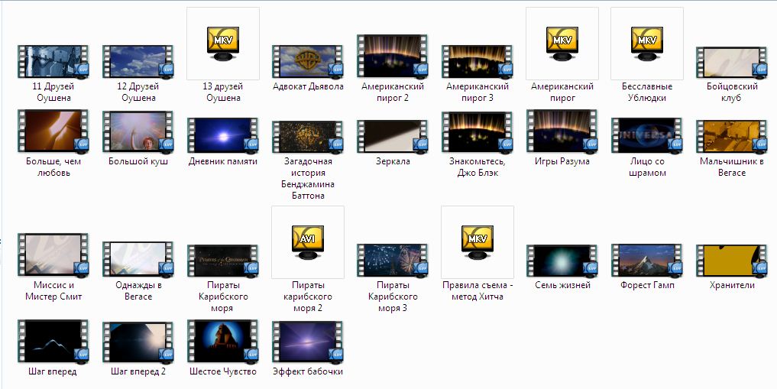Click the MKV icon of Правила съема

click(478, 242)
